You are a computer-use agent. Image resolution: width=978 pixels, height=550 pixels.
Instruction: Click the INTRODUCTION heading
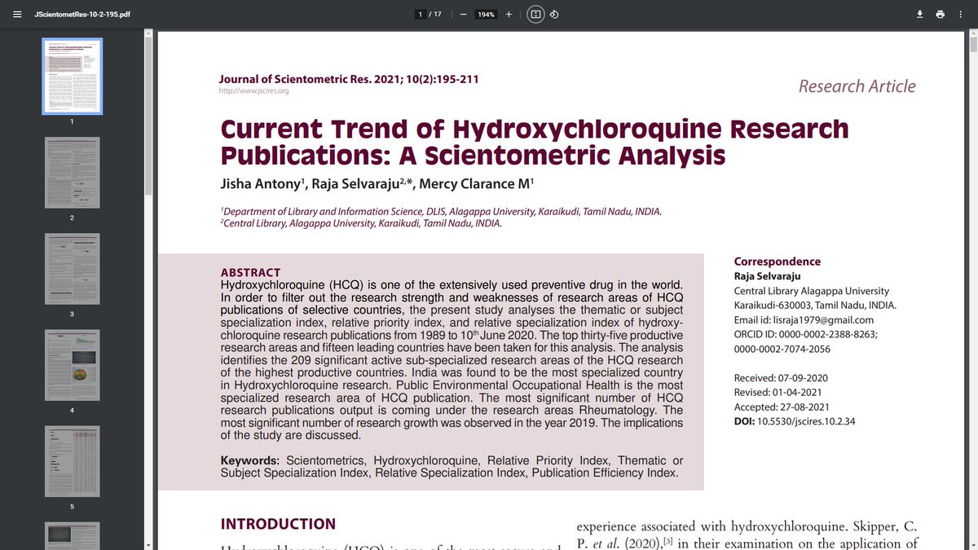pyautogui.click(x=278, y=524)
